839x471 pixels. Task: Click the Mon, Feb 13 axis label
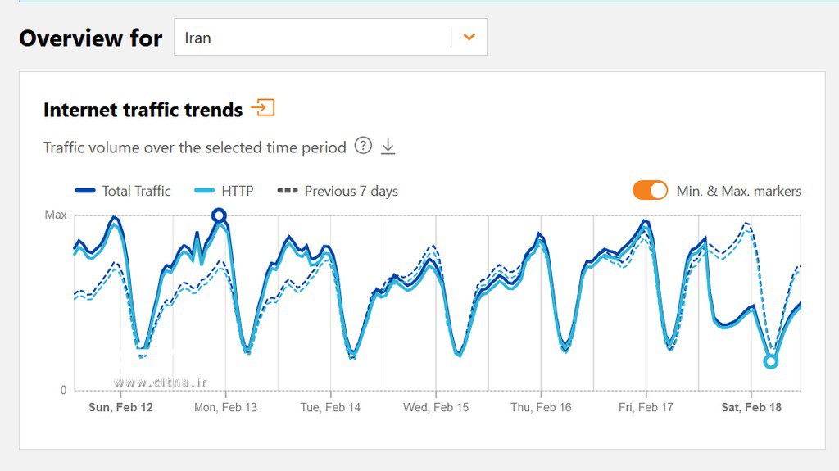click(225, 407)
